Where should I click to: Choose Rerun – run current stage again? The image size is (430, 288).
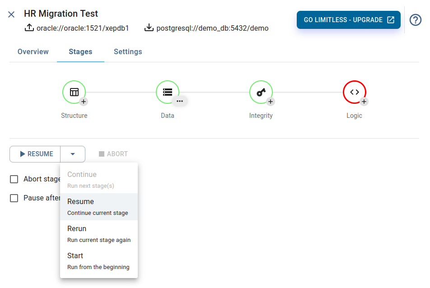(99, 234)
